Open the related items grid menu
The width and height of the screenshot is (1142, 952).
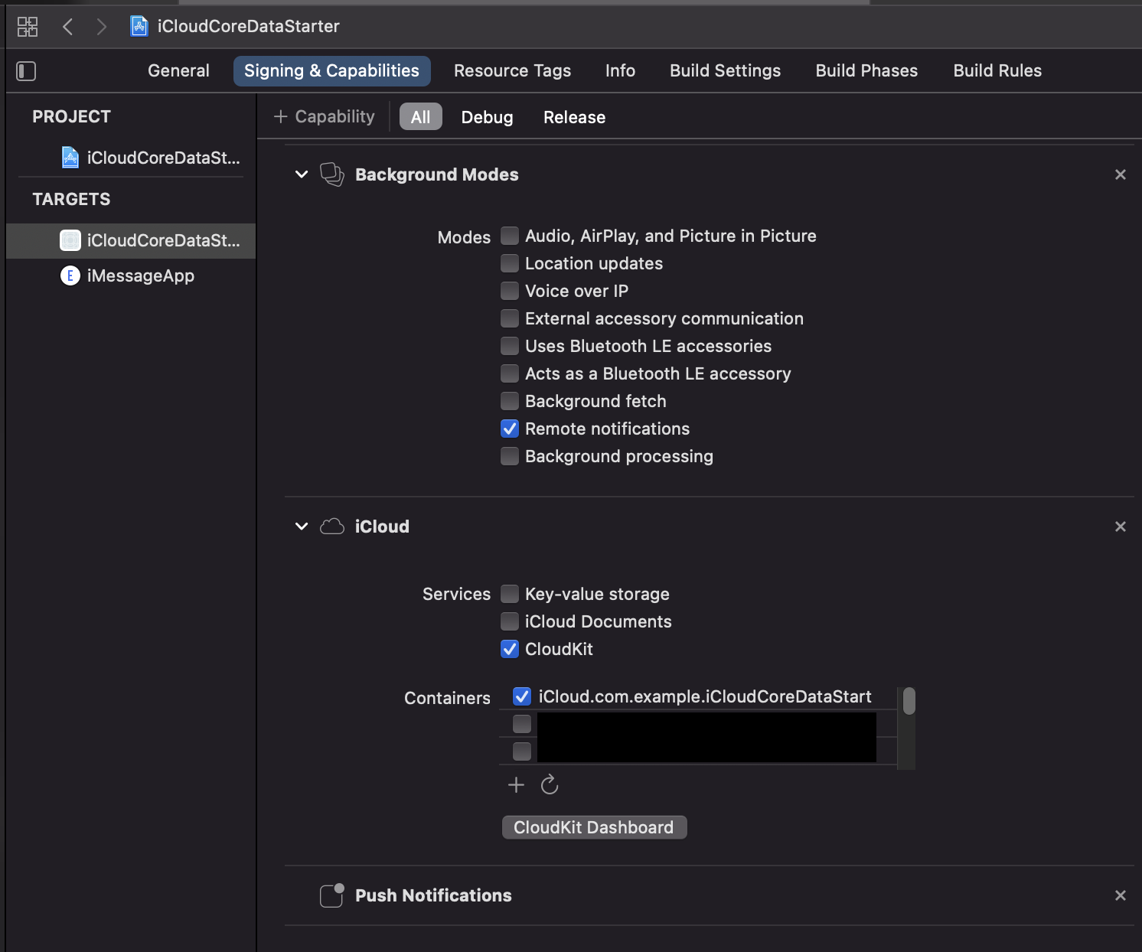(x=28, y=27)
